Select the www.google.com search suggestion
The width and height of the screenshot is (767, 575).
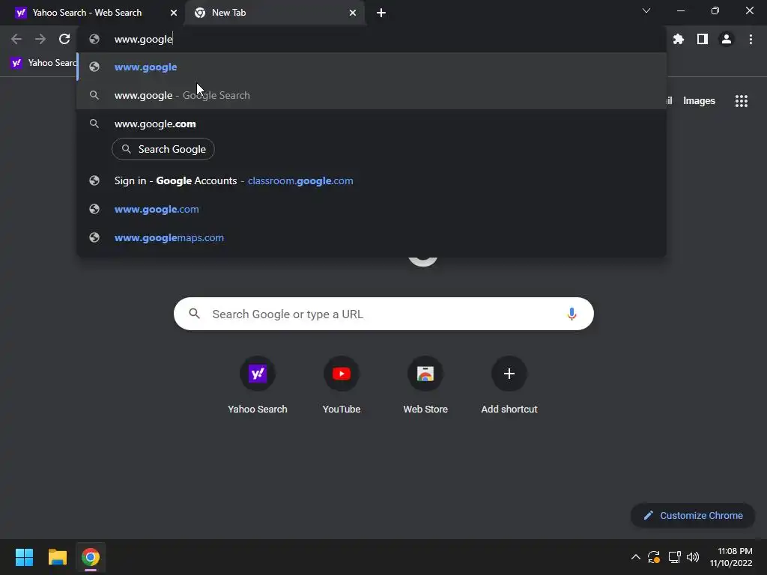pyautogui.click(x=372, y=124)
